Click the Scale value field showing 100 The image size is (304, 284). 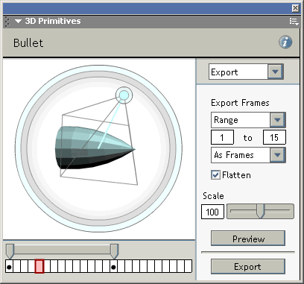pos(212,212)
